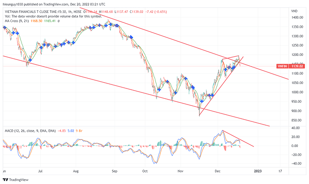309x184 pixels.
Task: Click the MA value 1165.41 in green
Action: tap(50, 21)
